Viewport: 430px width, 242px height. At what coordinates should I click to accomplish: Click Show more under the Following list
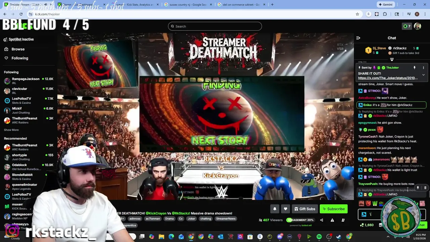click(11, 130)
